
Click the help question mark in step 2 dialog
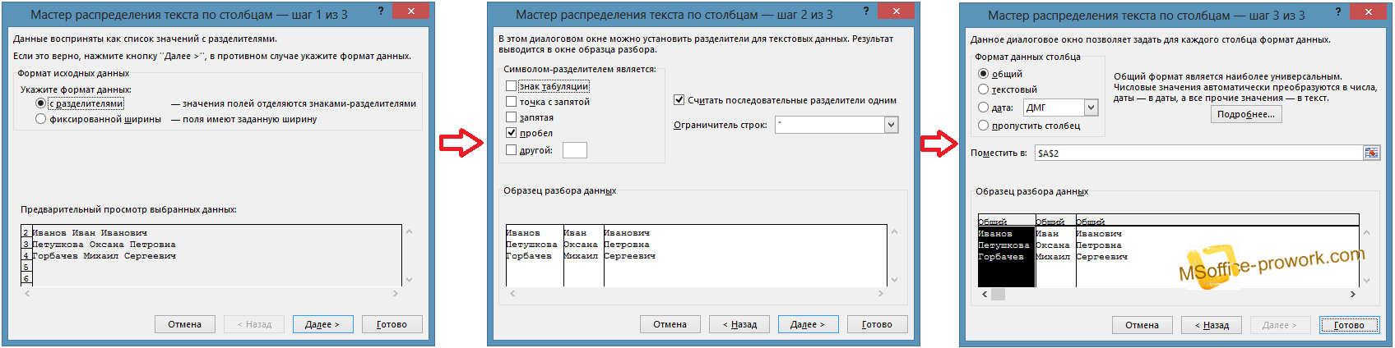point(865,11)
